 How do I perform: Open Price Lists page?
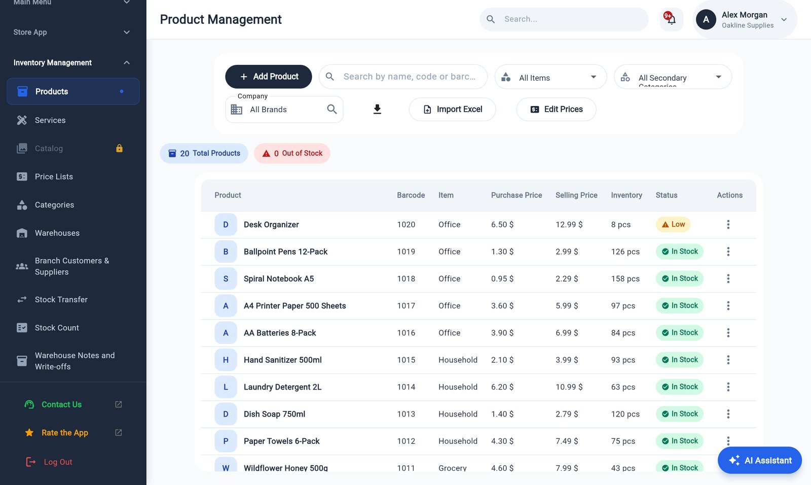click(x=73, y=177)
